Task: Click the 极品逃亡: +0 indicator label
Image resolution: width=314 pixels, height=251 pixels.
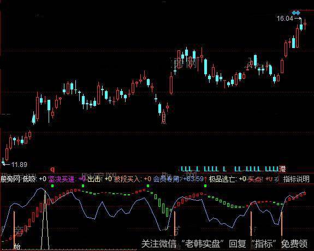Action: click(x=227, y=179)
